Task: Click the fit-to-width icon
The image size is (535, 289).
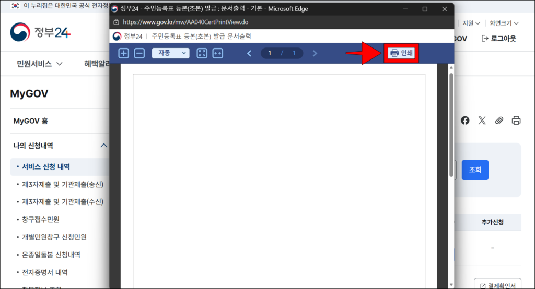Action: 218,53
